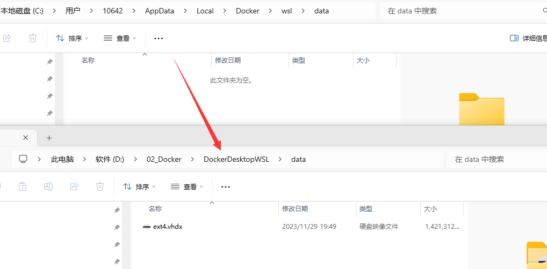Close the current tab in the lower window

click(25, 138)
